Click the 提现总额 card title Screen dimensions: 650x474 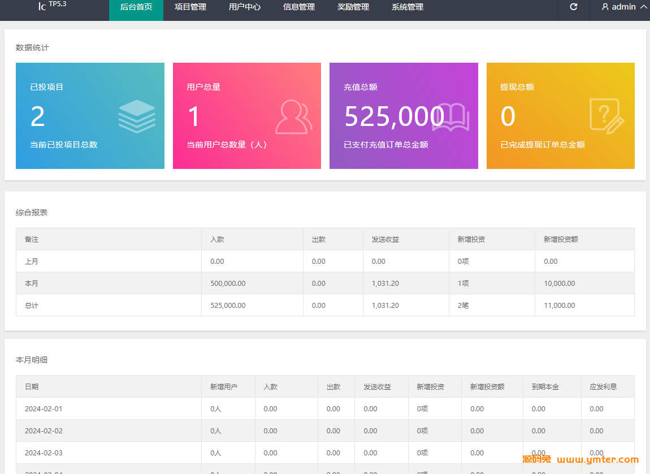(x=517, y=87)
